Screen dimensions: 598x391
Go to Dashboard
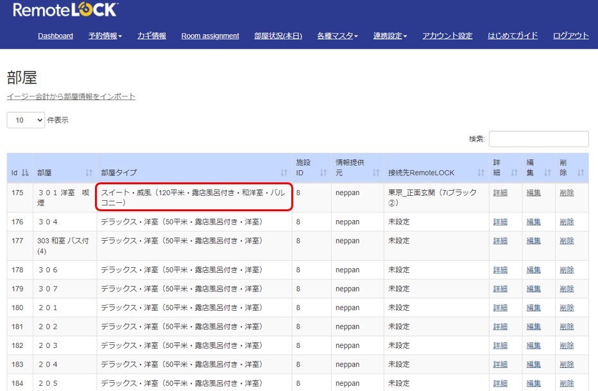[x=55, y=36]
